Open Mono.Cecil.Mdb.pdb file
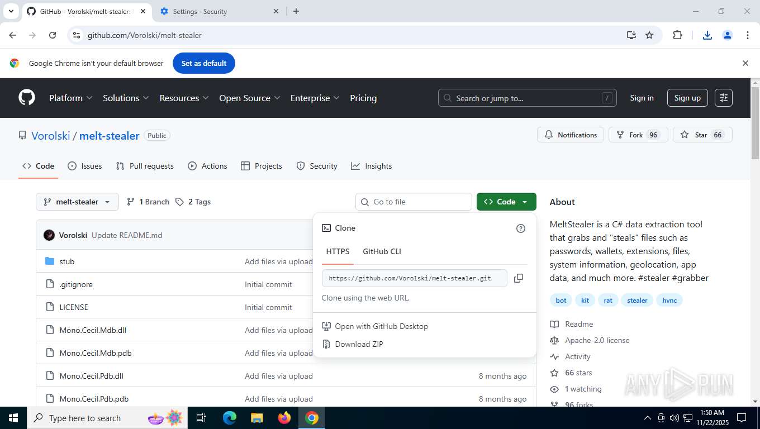Image resolution: width=760 pixels, height=429 pixels. (x=96, y=353)
